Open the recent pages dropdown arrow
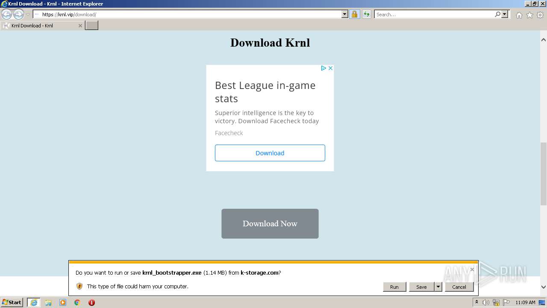The image size is (547, 308). [x=28, y=15]
